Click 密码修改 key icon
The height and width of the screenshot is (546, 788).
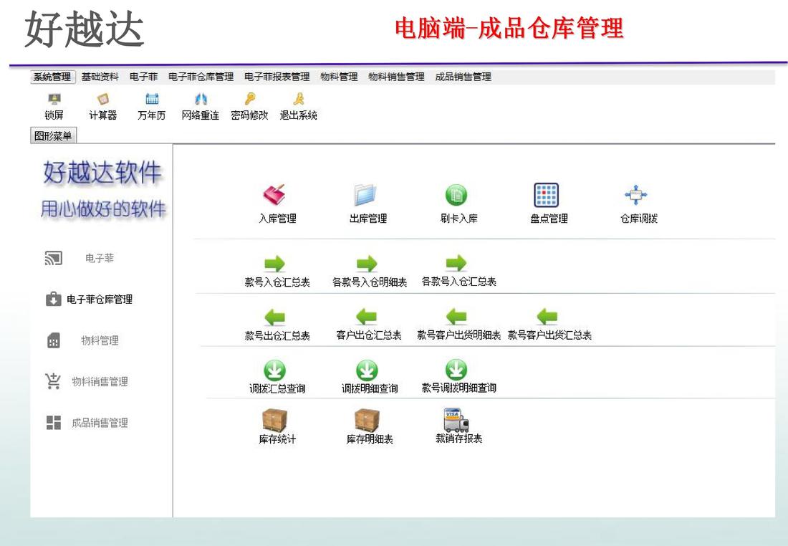249,101
